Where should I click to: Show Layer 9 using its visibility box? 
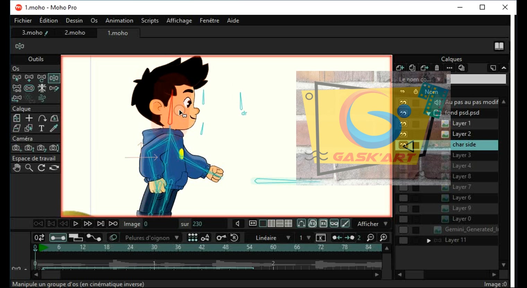(x=403, y=209)
